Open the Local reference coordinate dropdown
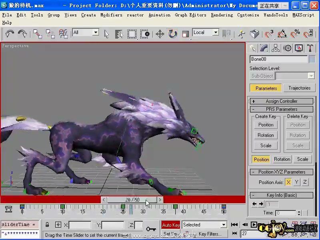320x240 pixels. pos(206,32)
